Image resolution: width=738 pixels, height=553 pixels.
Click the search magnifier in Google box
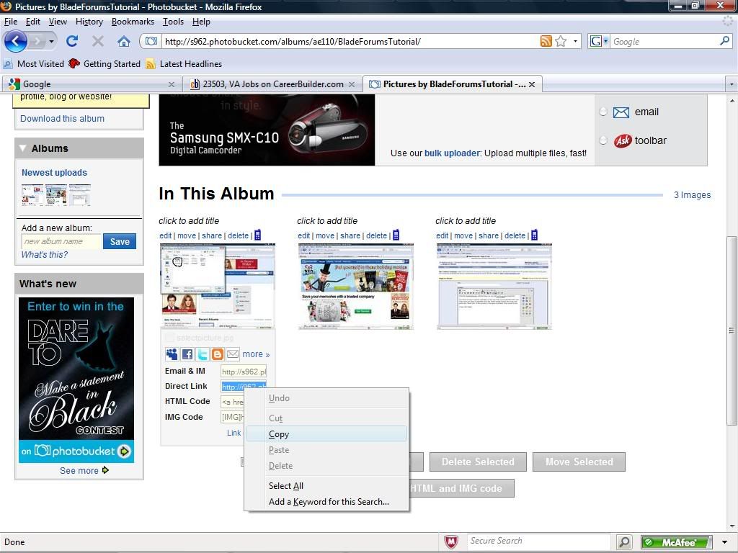[724, 41]
